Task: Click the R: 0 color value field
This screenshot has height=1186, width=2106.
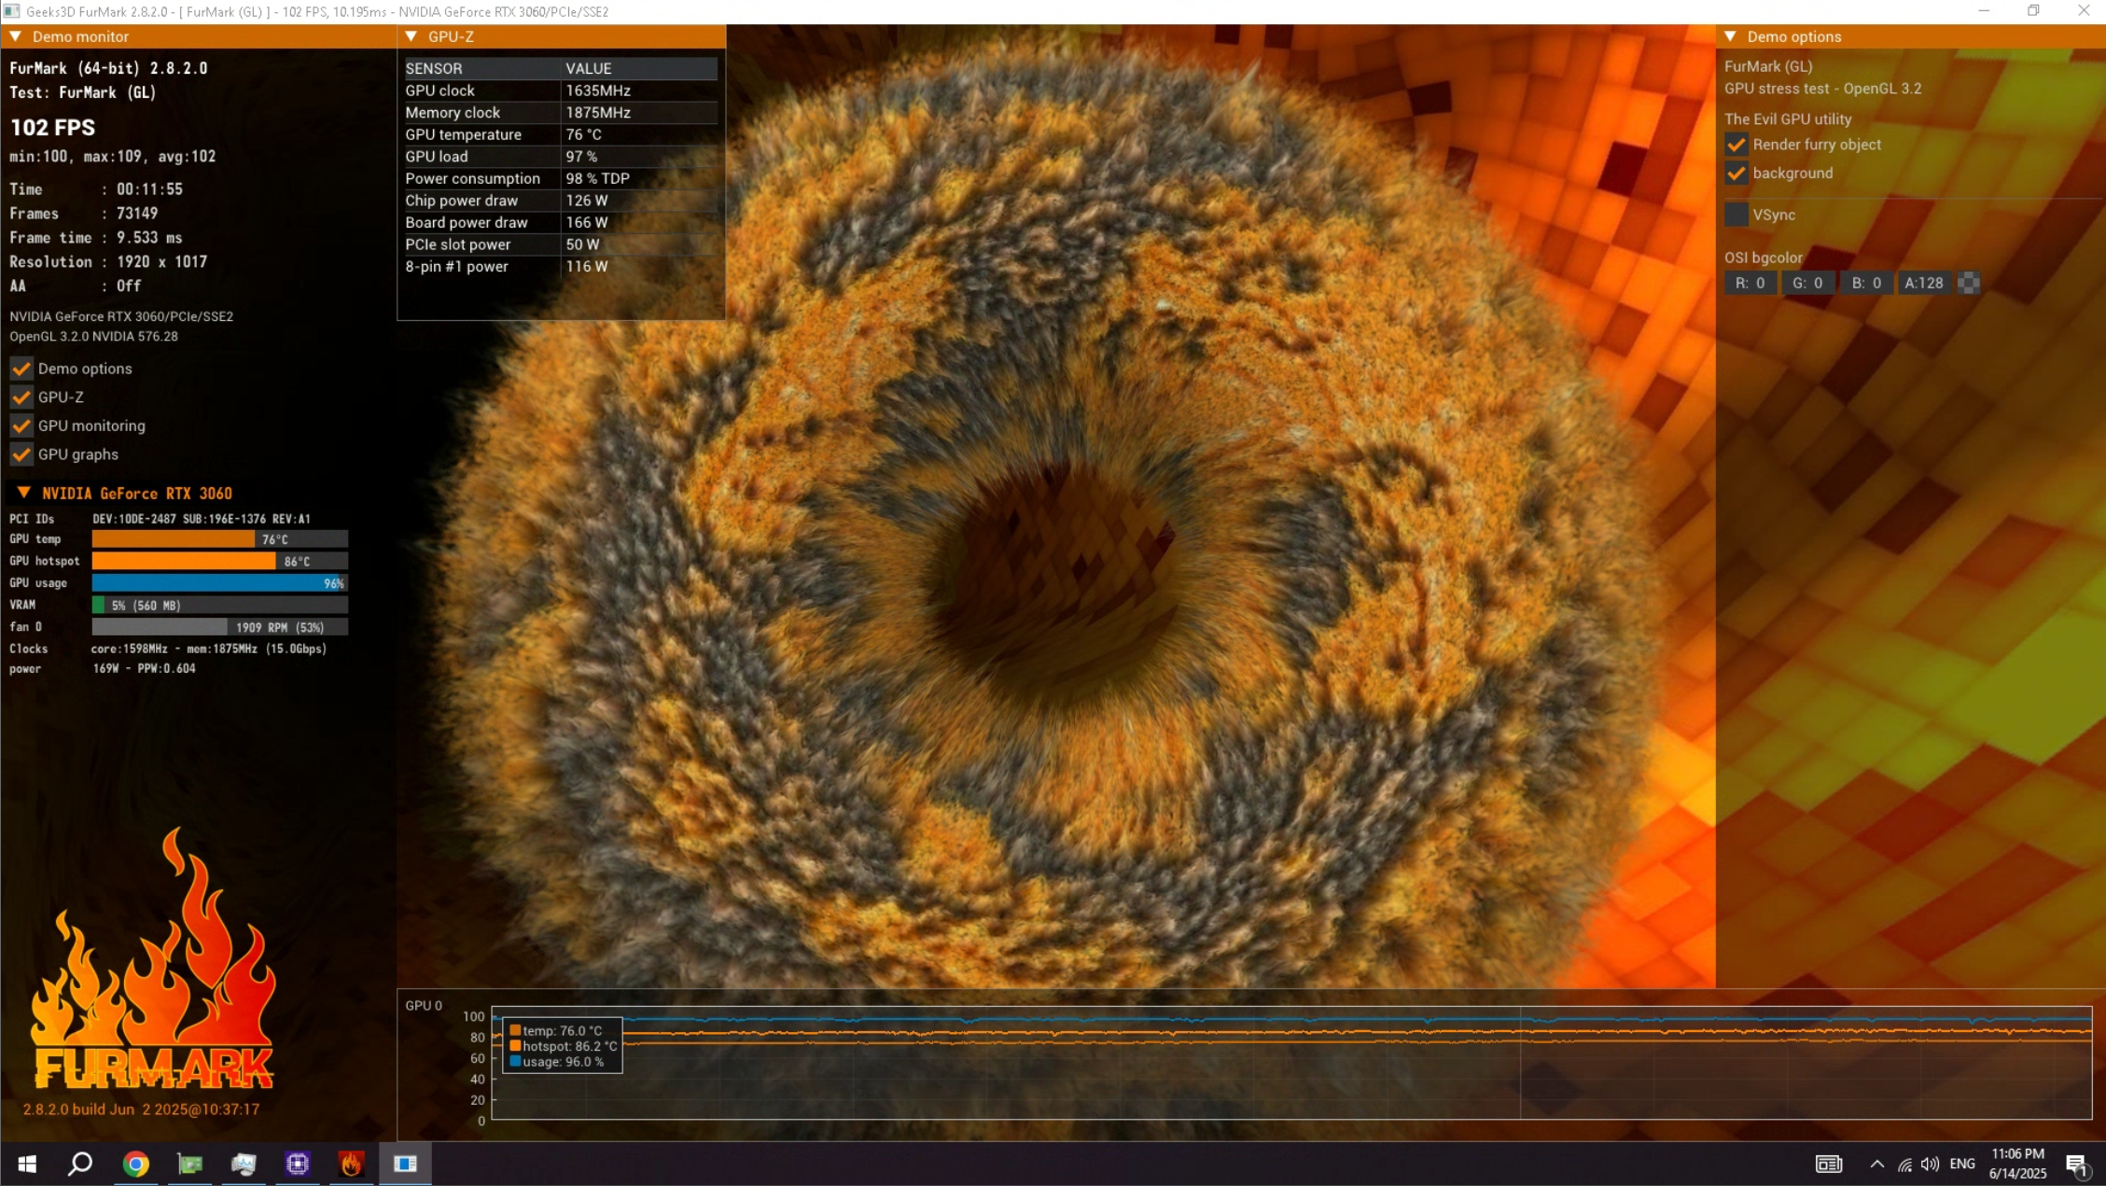Action: (x=1750, y=283)
